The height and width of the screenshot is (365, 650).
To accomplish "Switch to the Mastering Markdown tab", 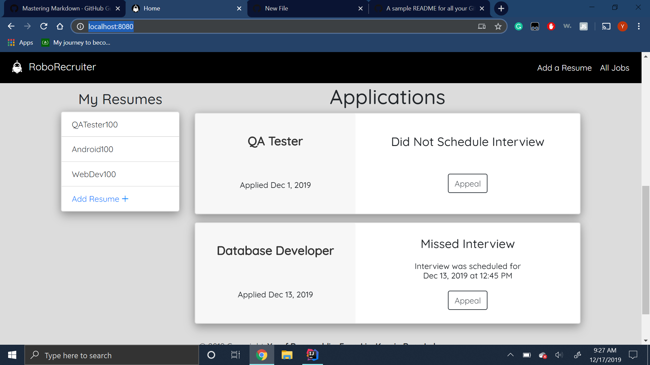I will coord(64,8).
